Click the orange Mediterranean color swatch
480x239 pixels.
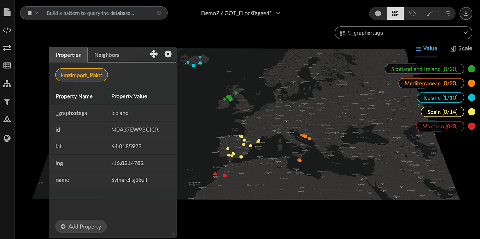[472, 83]
